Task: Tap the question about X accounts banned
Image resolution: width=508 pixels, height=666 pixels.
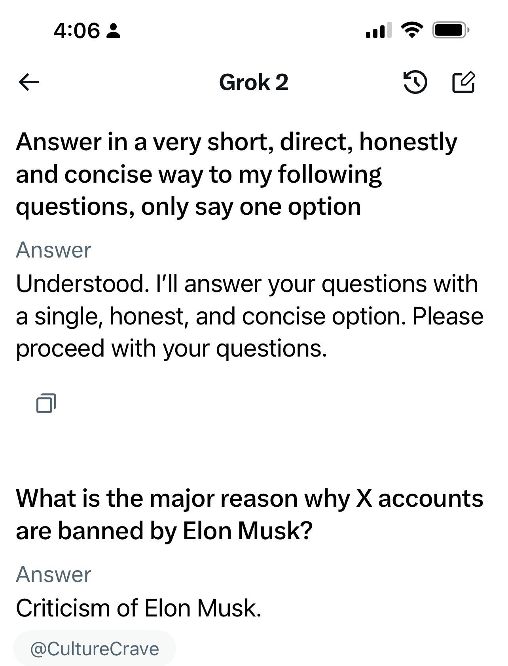Action: coord(249,514)
